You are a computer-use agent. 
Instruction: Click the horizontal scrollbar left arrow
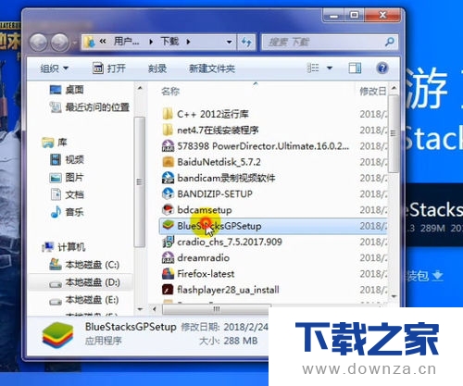tap(155, 309)
